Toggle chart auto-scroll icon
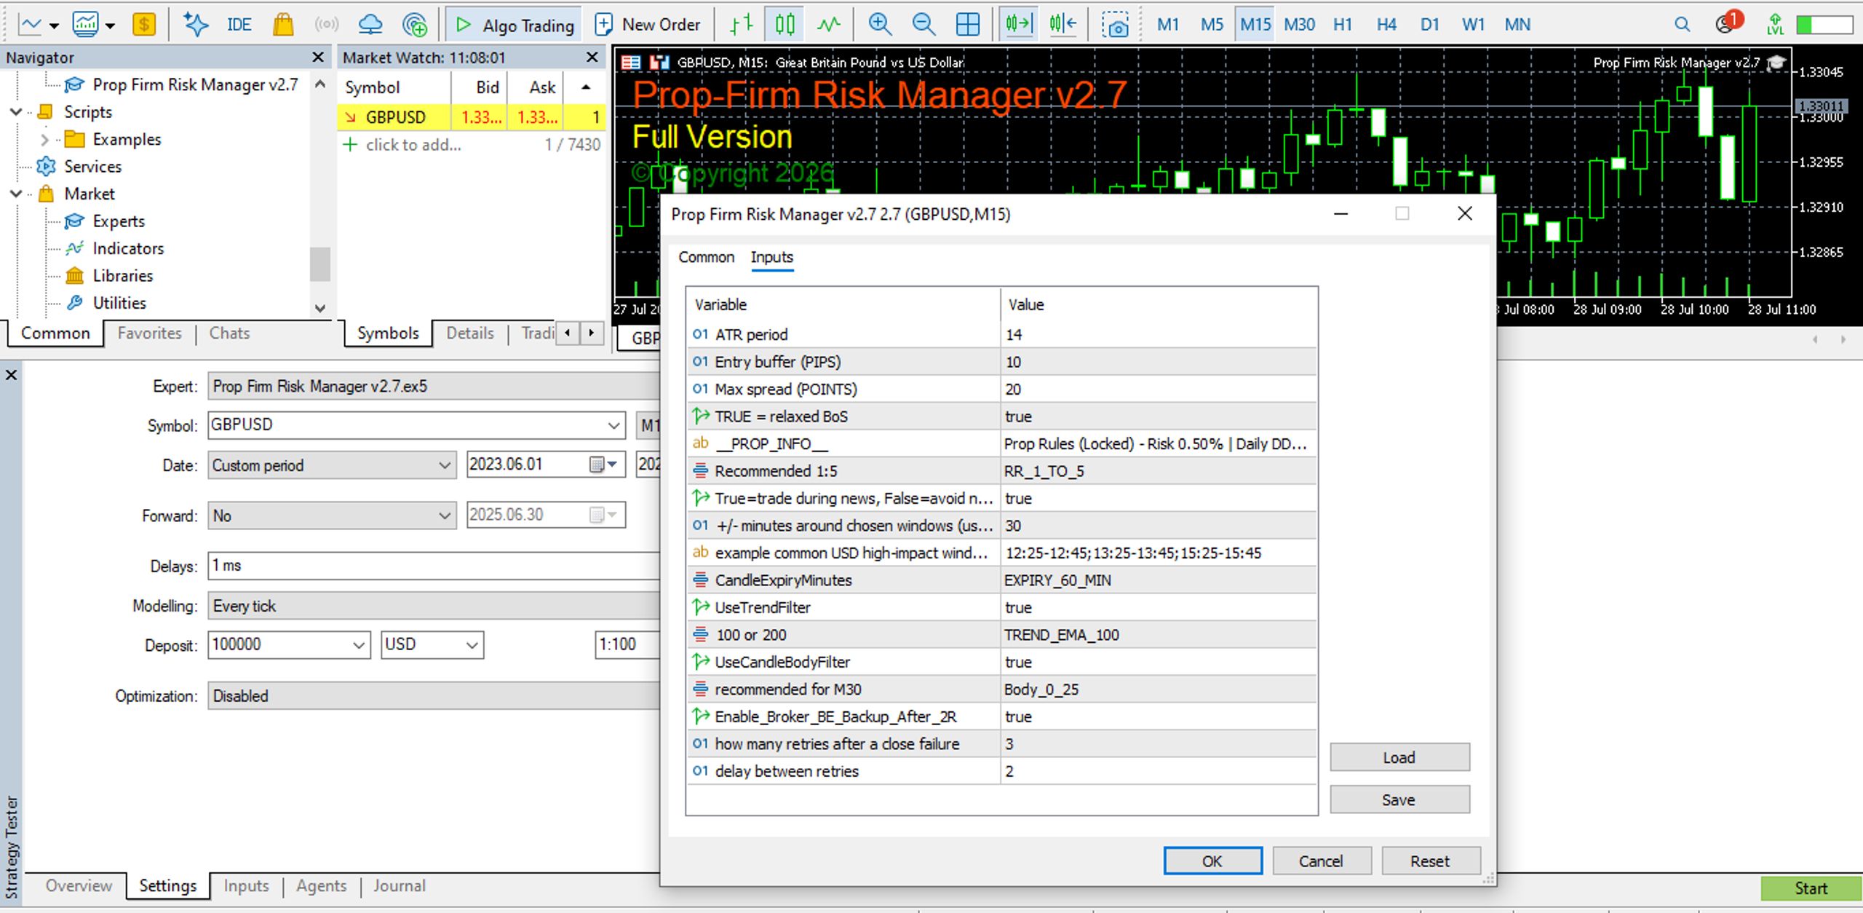 (1018, 25)
